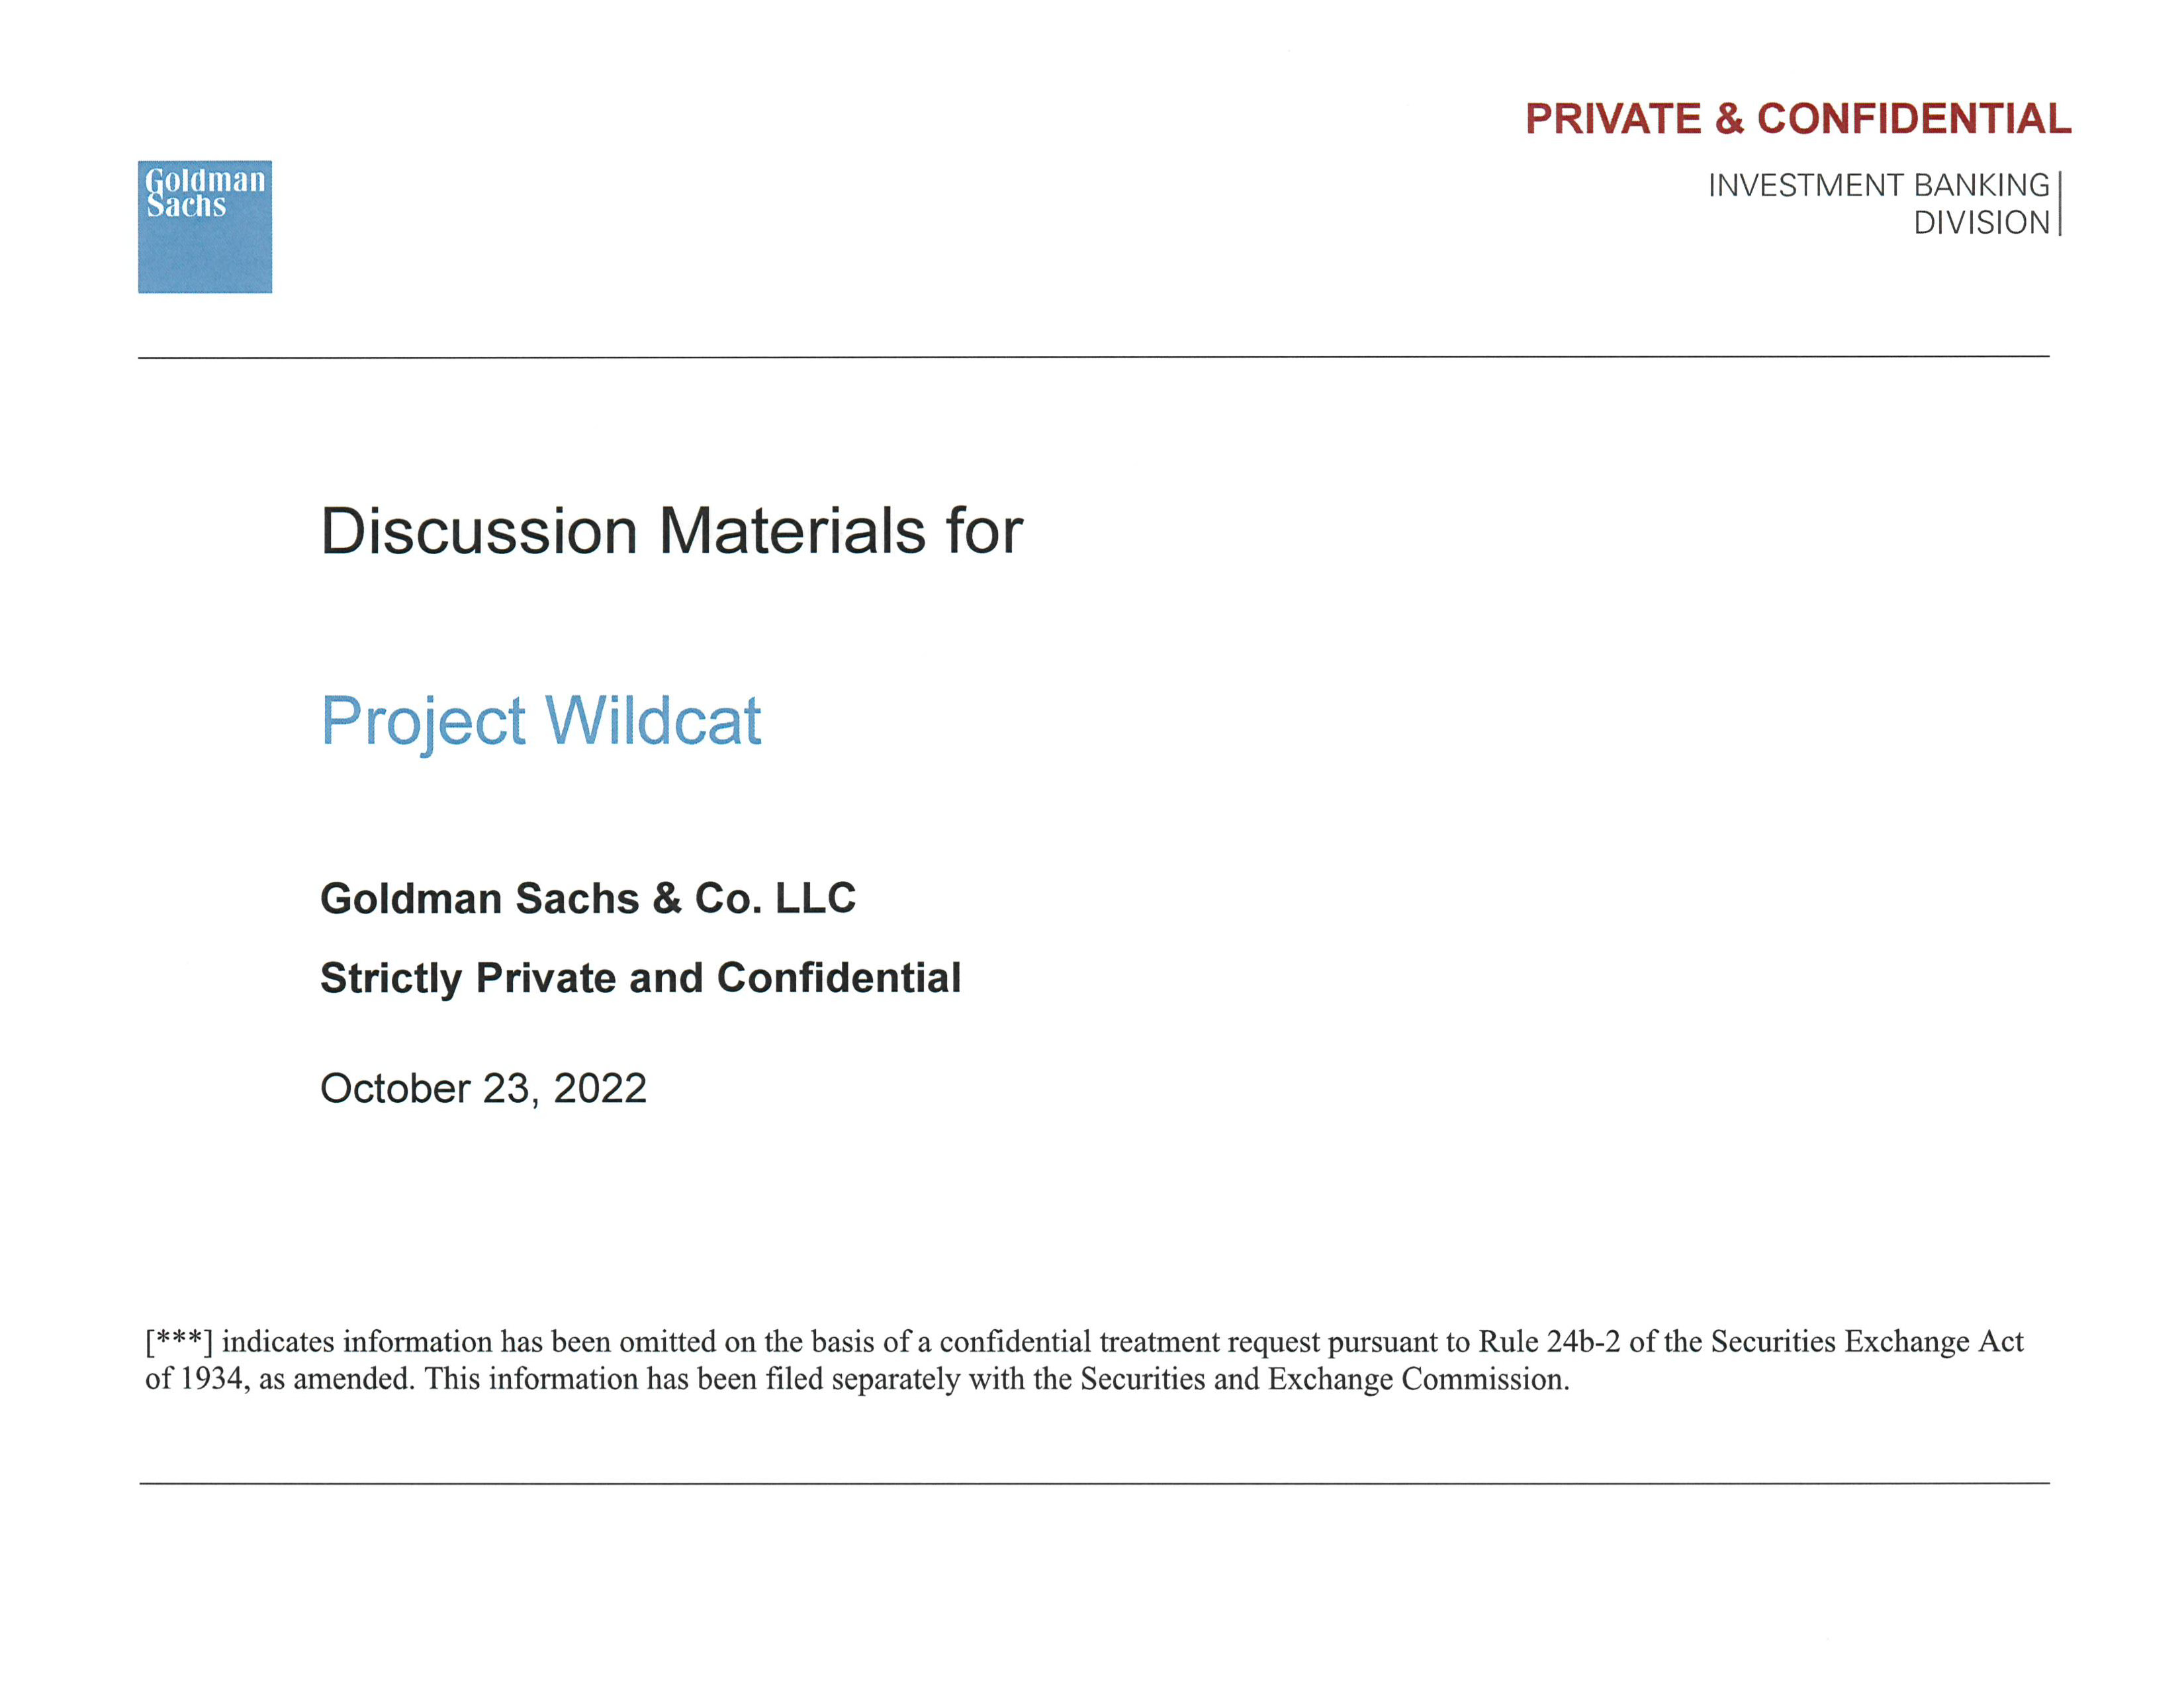Viewport: 2184px width, 1688px height.
Task: Click the word Sachs inside the logo
Action: coord(186,206)
